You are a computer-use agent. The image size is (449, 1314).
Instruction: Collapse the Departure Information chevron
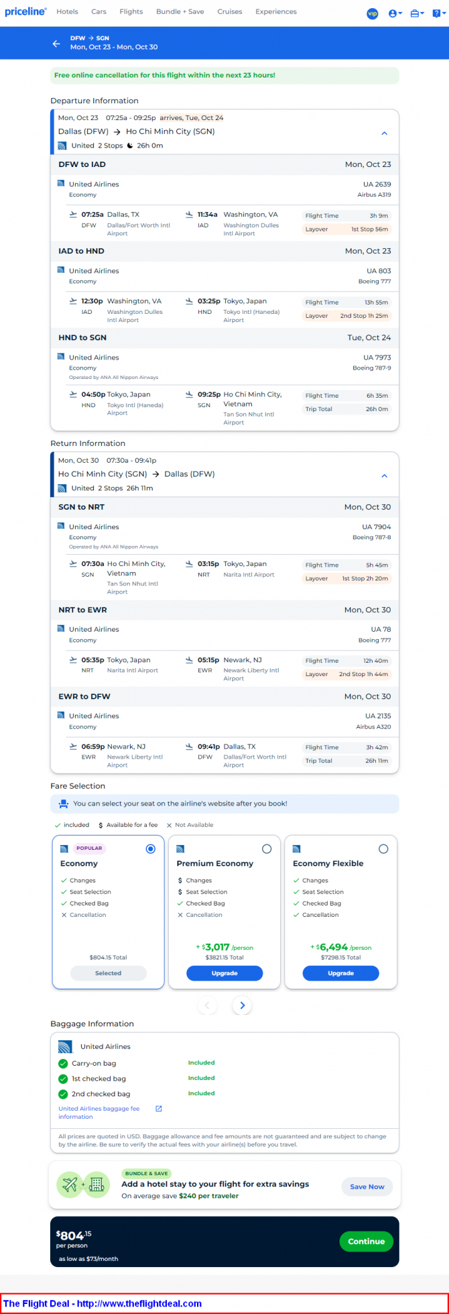tap(384, 133)
